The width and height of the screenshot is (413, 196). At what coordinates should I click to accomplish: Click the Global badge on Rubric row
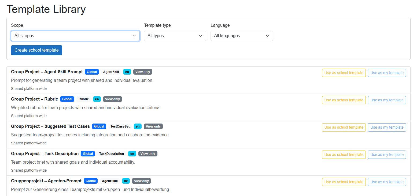[x=67, y=99]
